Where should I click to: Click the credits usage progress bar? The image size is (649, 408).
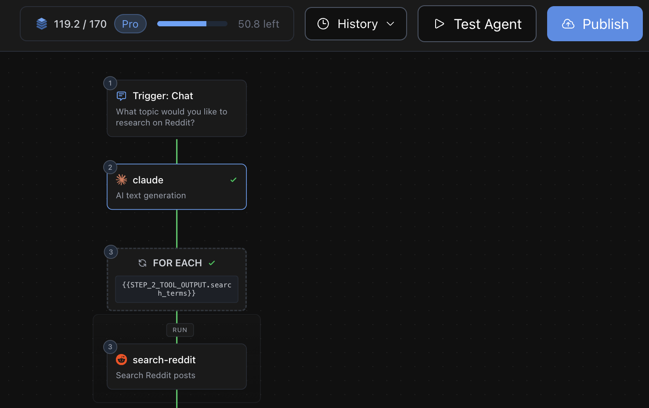point(192,24)
